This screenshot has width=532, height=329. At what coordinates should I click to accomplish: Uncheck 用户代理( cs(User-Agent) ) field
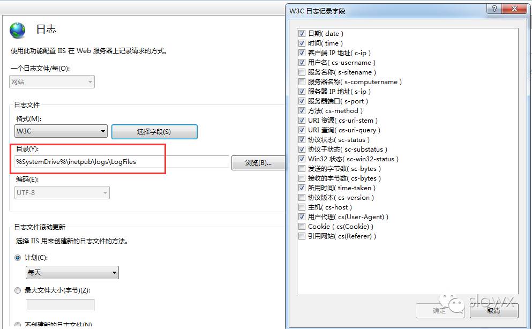(302, 216)
